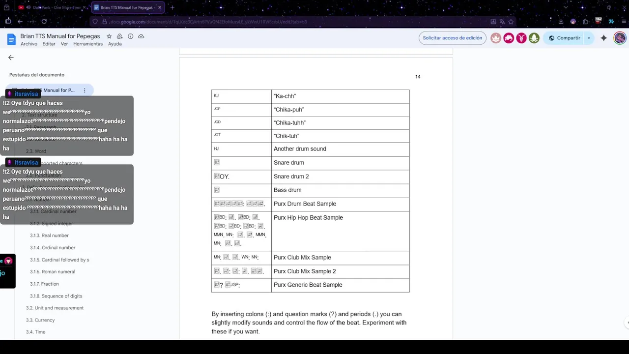Viewport: 629px width, 354px height.
Task: Open the document tab three-dot options
Action: [x=85, y=90]
